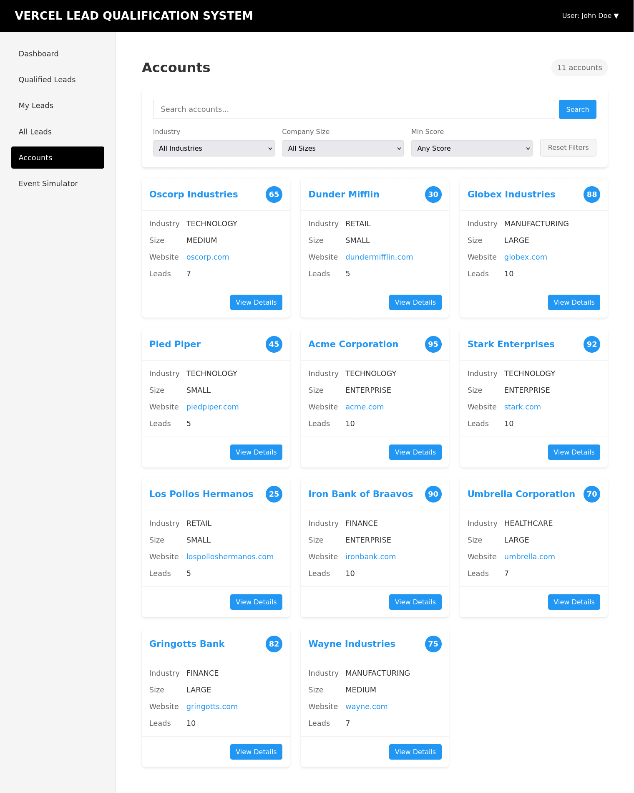
Task: Open the Umbrella Corporation account title
Action: point(521,494)
